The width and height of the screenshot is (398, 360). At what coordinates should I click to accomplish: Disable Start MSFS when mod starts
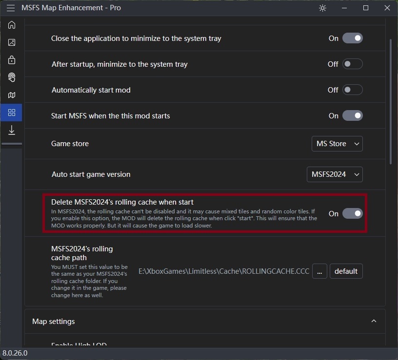pos(352,115)
